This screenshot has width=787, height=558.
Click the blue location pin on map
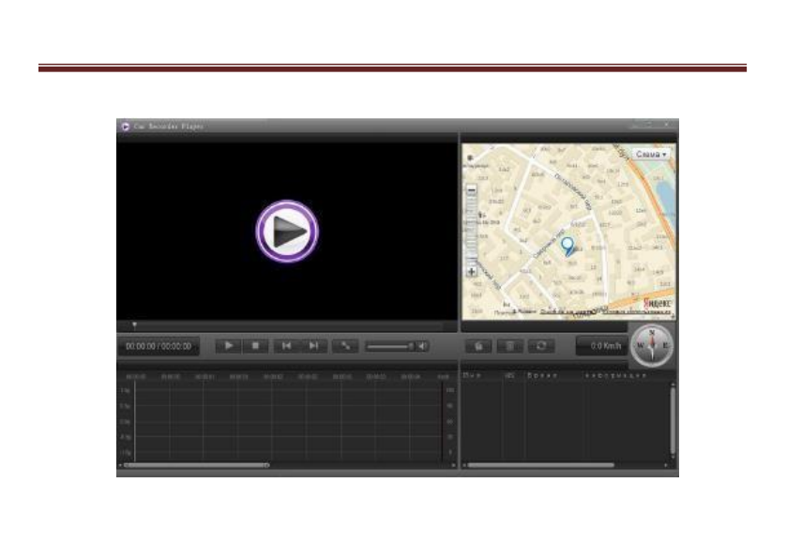[568, 247]
